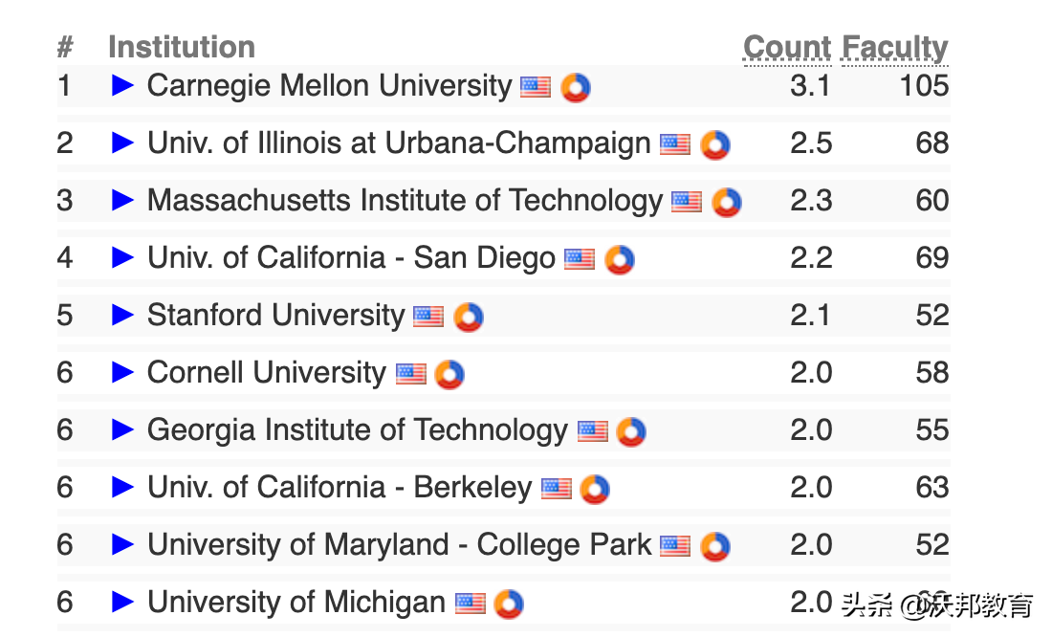Expand Stanford University's faculty triangle
This screenshot has height=637, width=1052.
pyautogui.click(x=123, y=316)
